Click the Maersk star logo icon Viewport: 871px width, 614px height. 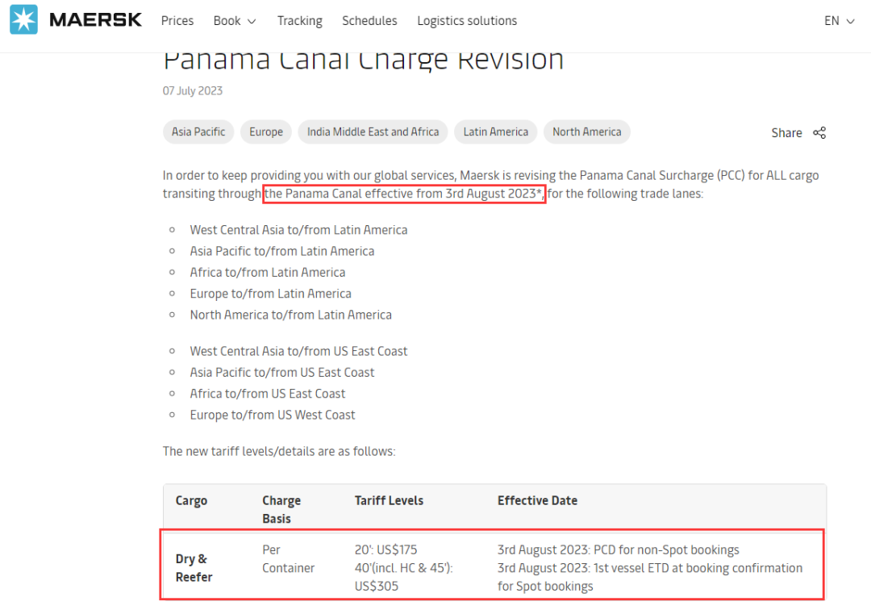click(23, 20)
